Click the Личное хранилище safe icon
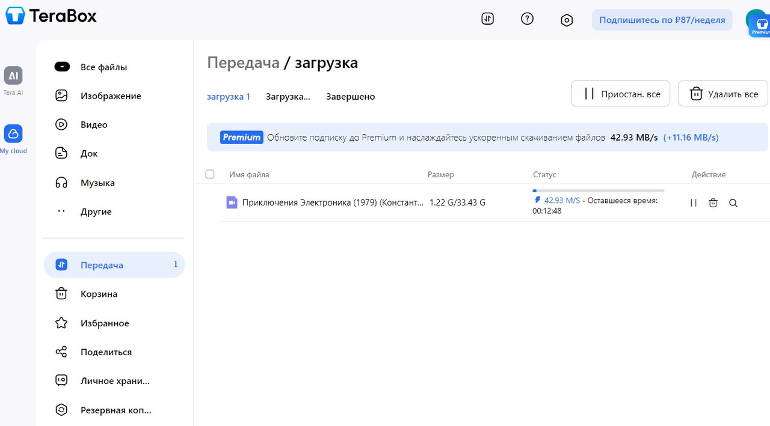The image size is (770, 426). pos(61,381)
